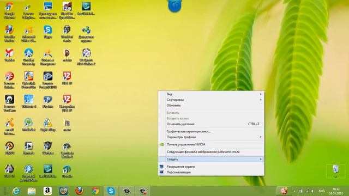The image size is (349, 196).
Task: Open the taskbar clock showing 24.05.2013
Action: click(x=336, y=191)
